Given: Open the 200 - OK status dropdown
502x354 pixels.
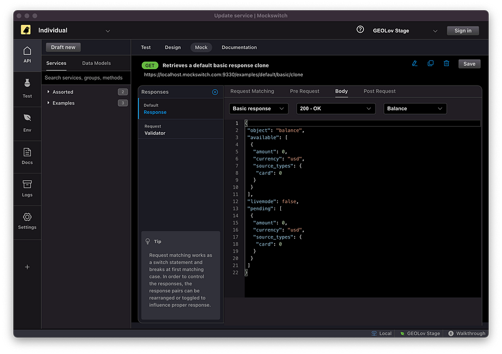Looking at the screenshot, I should tap(336, 109).
